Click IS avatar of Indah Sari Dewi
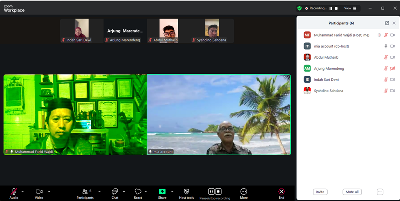 [x=307, y=80]
